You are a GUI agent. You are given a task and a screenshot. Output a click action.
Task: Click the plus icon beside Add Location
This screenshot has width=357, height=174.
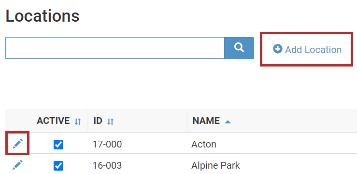278,49
